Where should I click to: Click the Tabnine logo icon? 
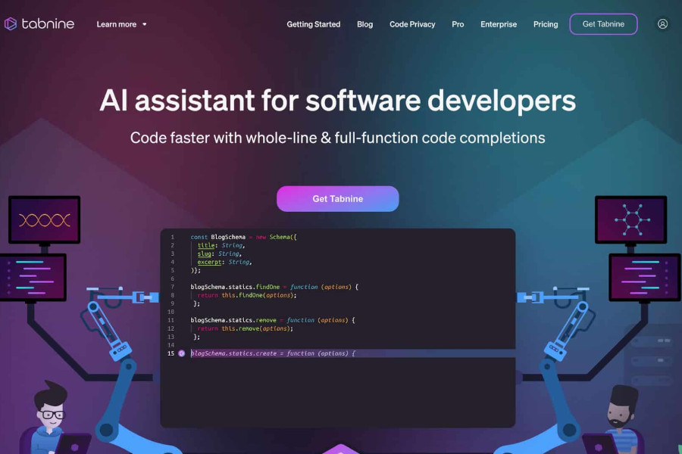(x=11, y=24)
